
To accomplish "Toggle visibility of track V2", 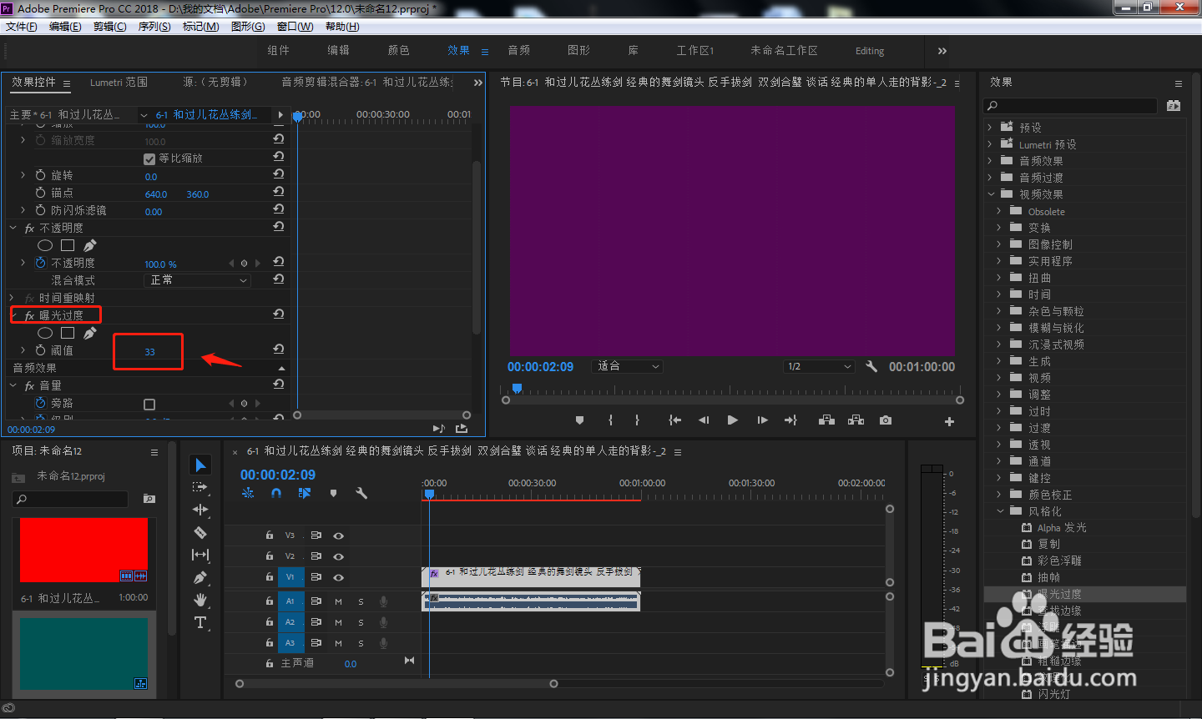I will click(x=338, y=556).
